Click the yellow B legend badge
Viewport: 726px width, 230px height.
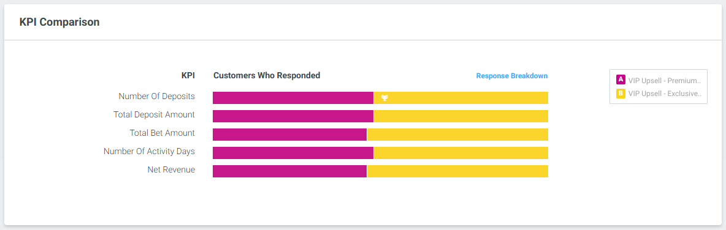click(621, 94)
